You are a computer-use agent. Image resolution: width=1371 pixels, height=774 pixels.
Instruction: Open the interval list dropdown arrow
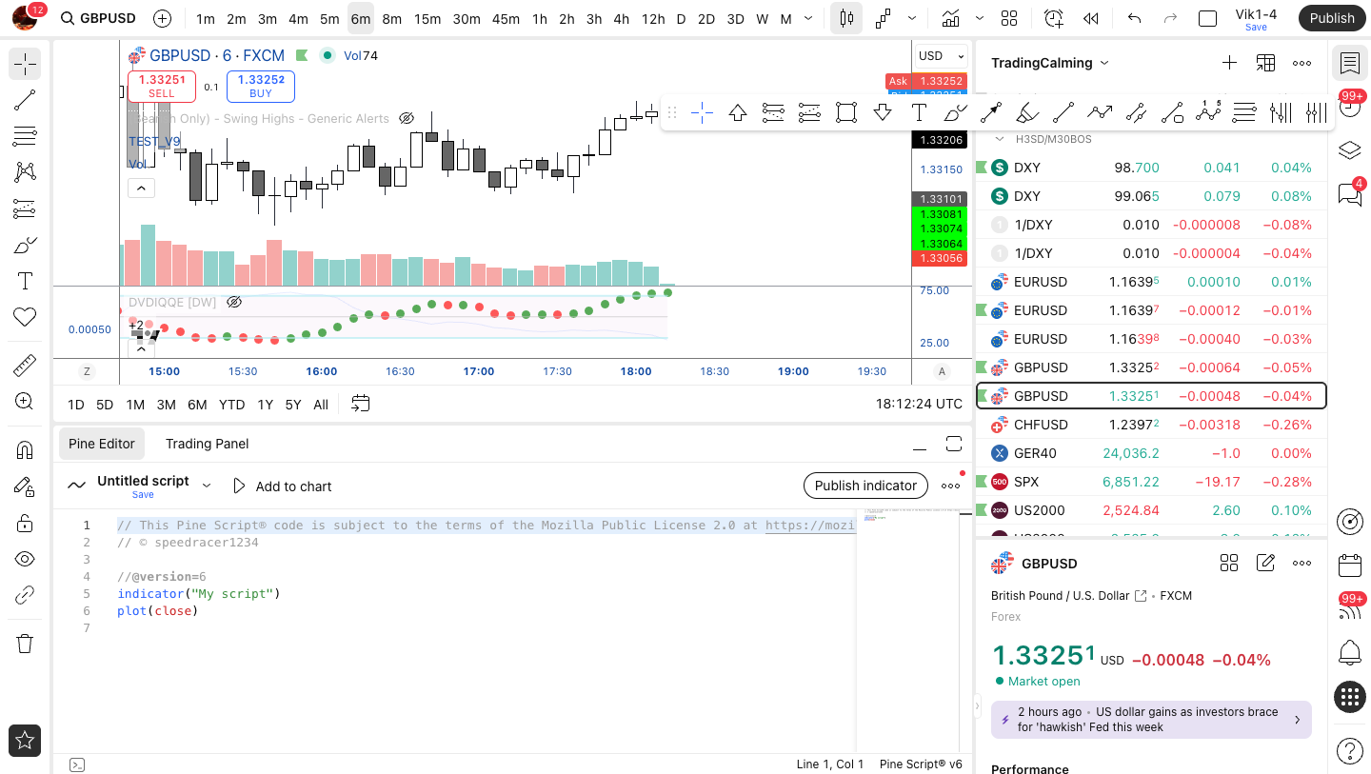(809, 18)
